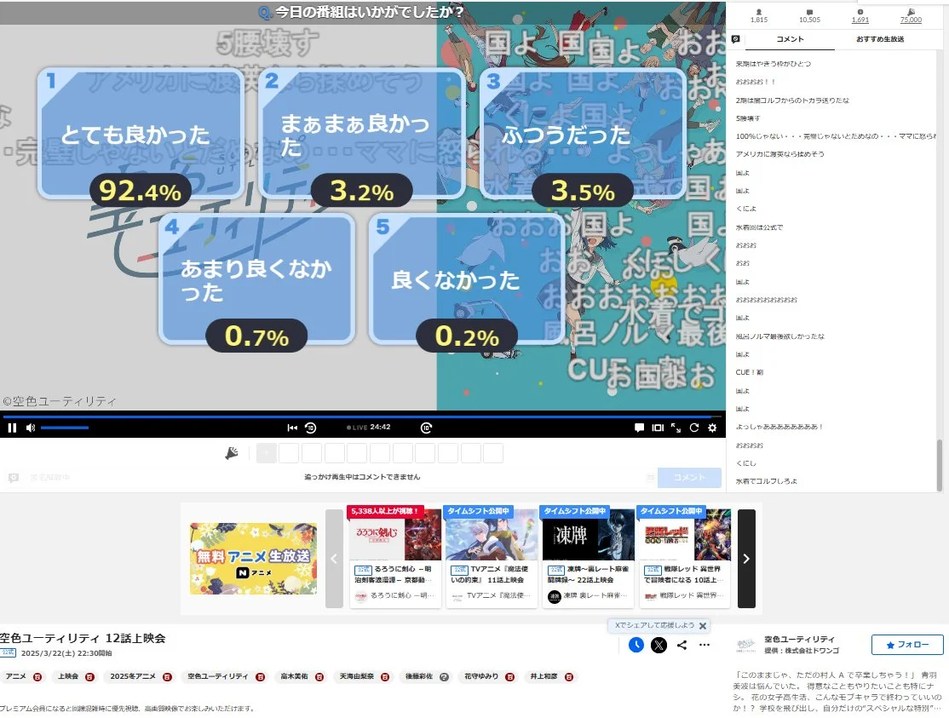Pause the live stream playback
This screenshot has width=949, height=718.
(12, 428)
